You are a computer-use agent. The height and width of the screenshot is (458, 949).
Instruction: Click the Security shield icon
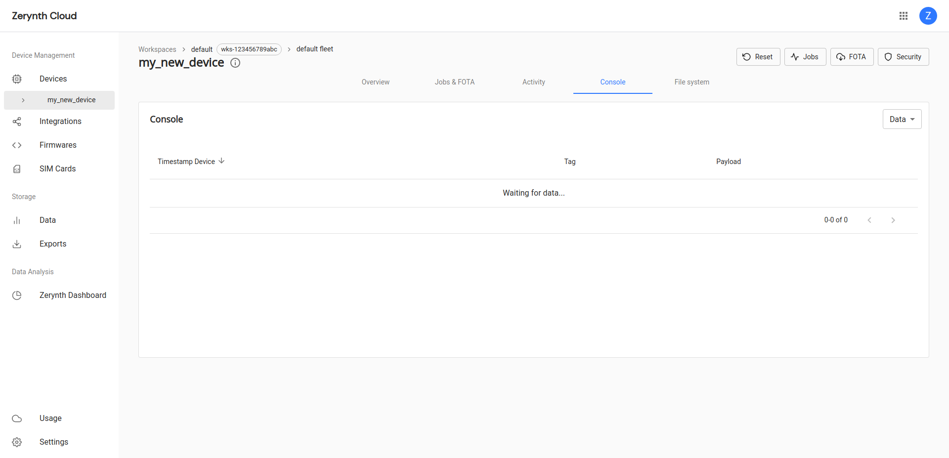coord(888,57)
